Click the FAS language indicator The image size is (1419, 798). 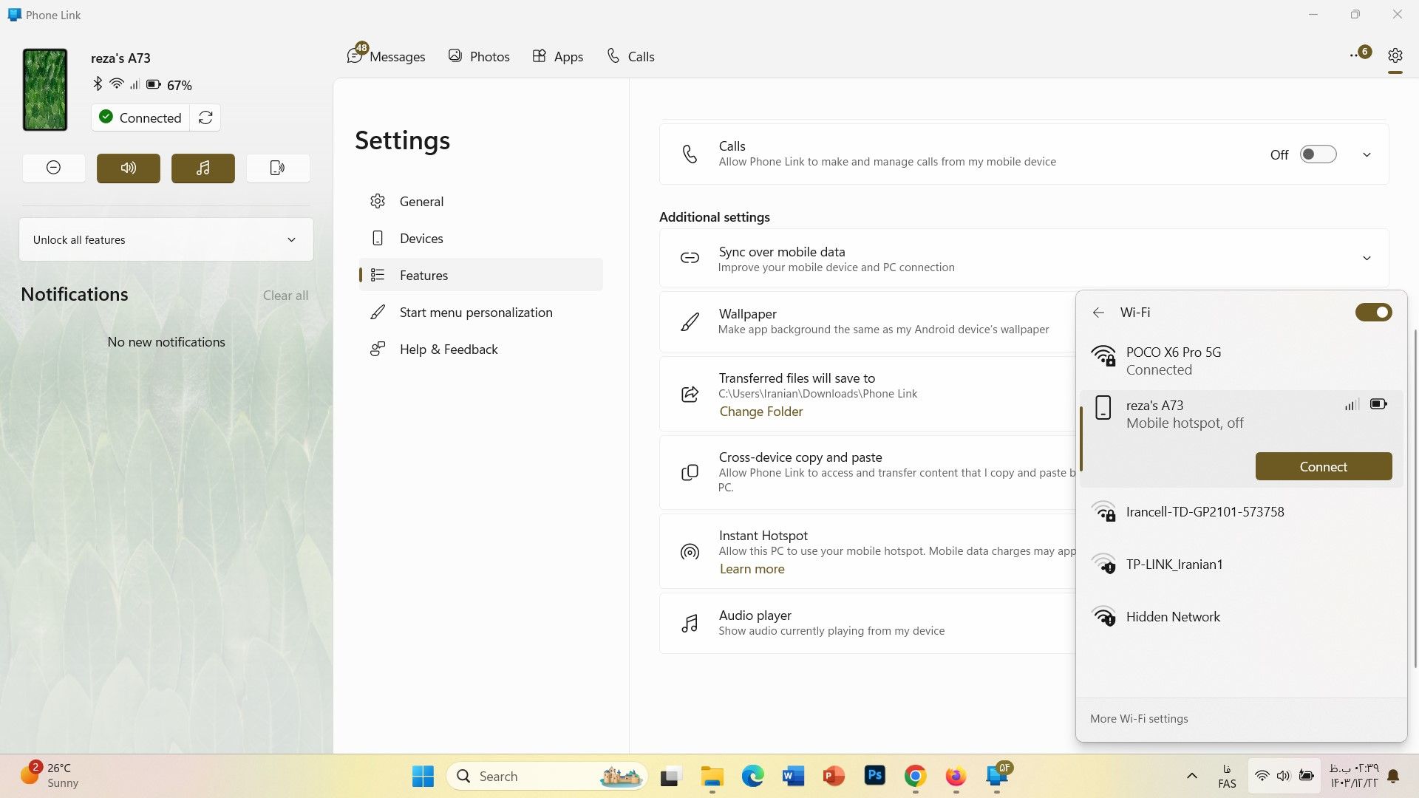(x=1227, y=776)
